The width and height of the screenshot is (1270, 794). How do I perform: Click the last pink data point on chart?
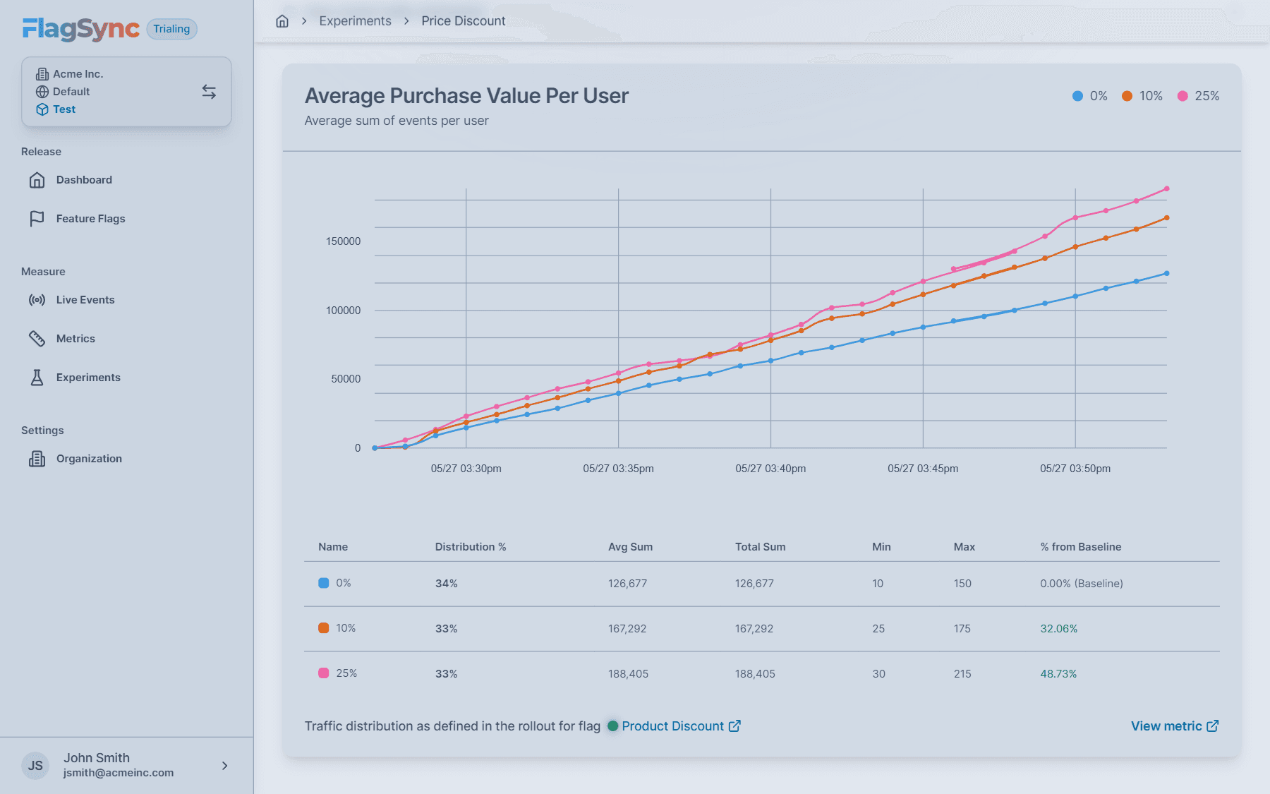(1167, 188)
